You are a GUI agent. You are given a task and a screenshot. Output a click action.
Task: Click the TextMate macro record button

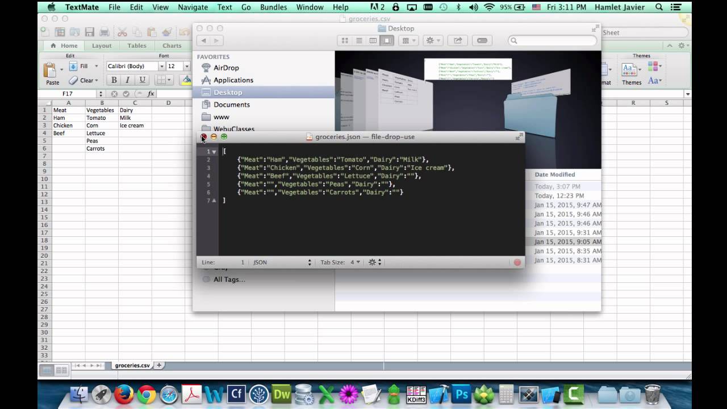[517, 262]
